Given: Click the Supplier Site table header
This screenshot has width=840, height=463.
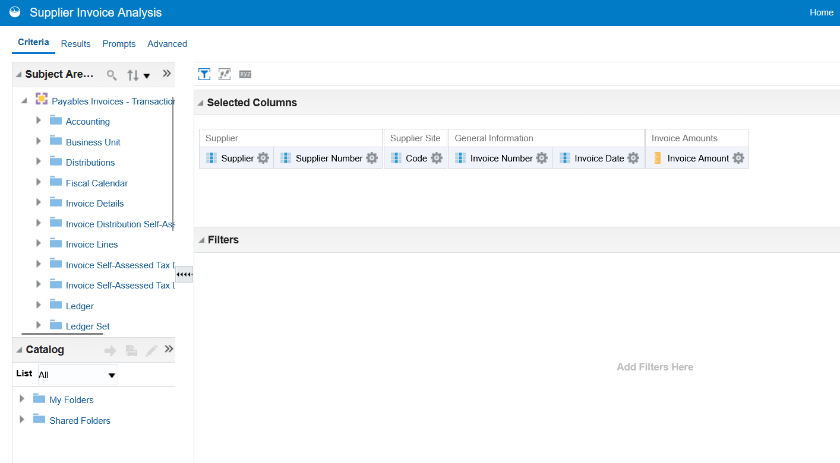Looking at the screenshot, I should click(415, 138).
